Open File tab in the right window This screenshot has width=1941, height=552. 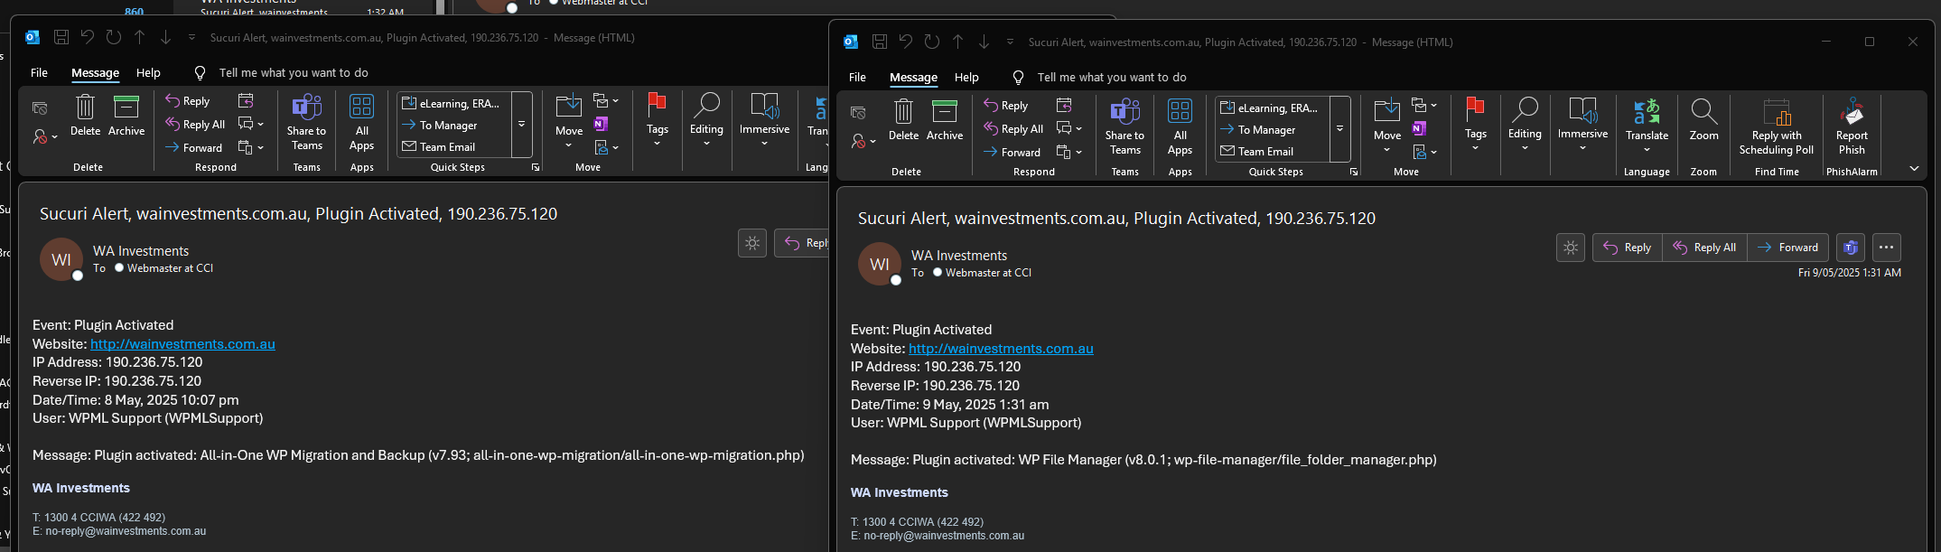coord(858,78)
